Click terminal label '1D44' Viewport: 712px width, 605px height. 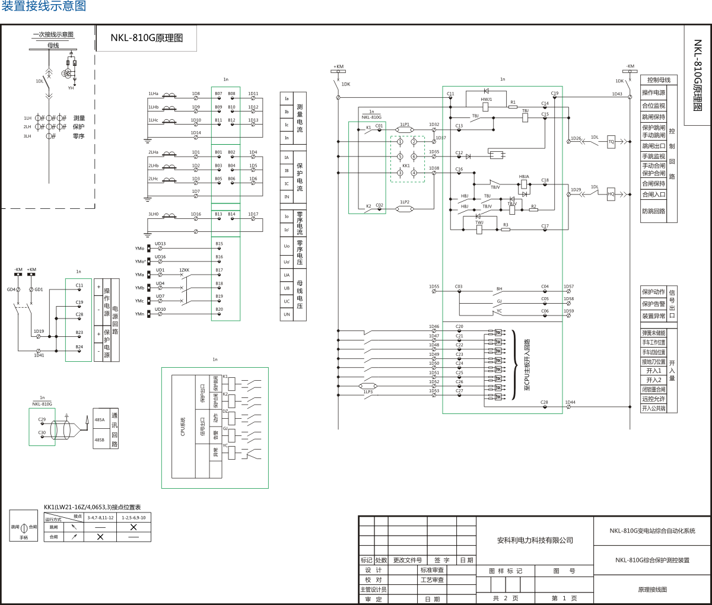coord(570,402)
